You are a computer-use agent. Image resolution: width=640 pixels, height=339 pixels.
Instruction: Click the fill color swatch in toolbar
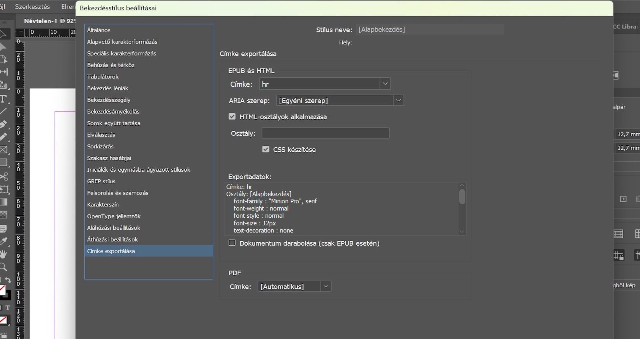(2, 290)
